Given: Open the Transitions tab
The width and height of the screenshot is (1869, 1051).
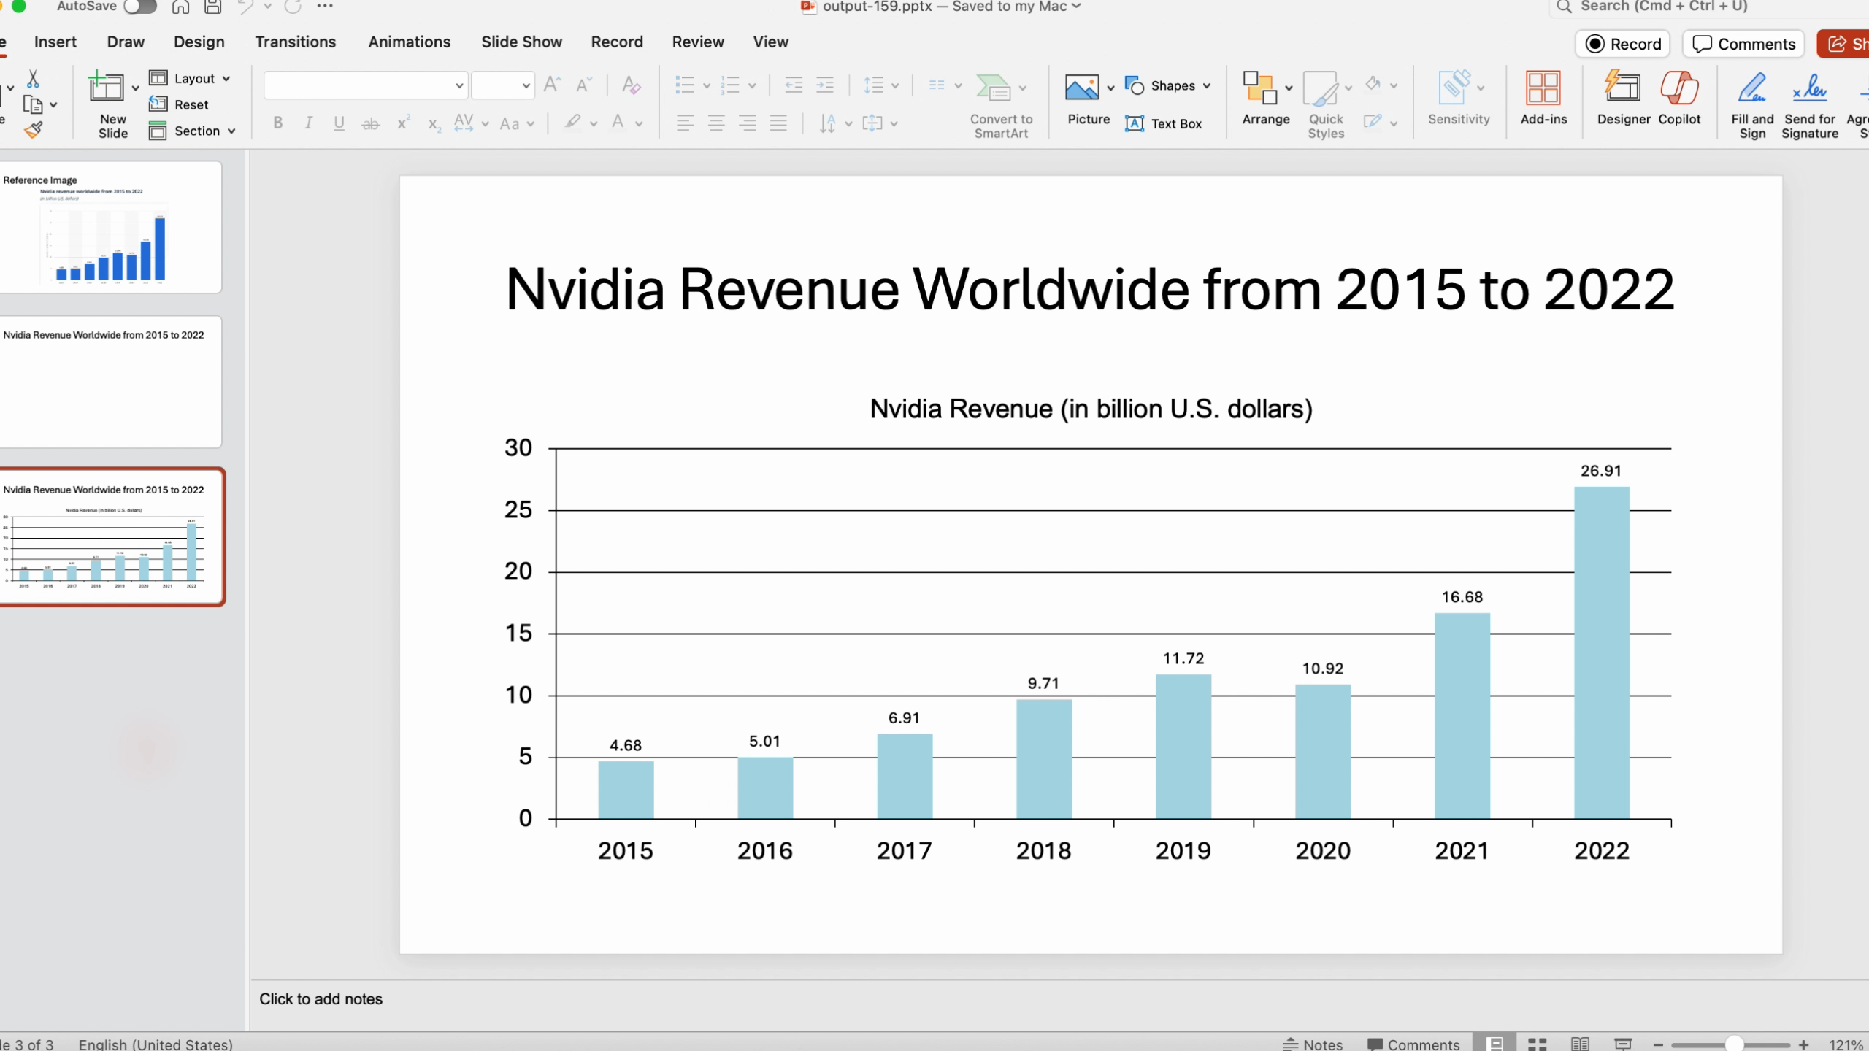Looking at the screenshot, I should [295, 42].
